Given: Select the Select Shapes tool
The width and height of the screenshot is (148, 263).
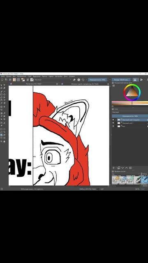Looking at the screenshot, I should click(x=1, y=85).
